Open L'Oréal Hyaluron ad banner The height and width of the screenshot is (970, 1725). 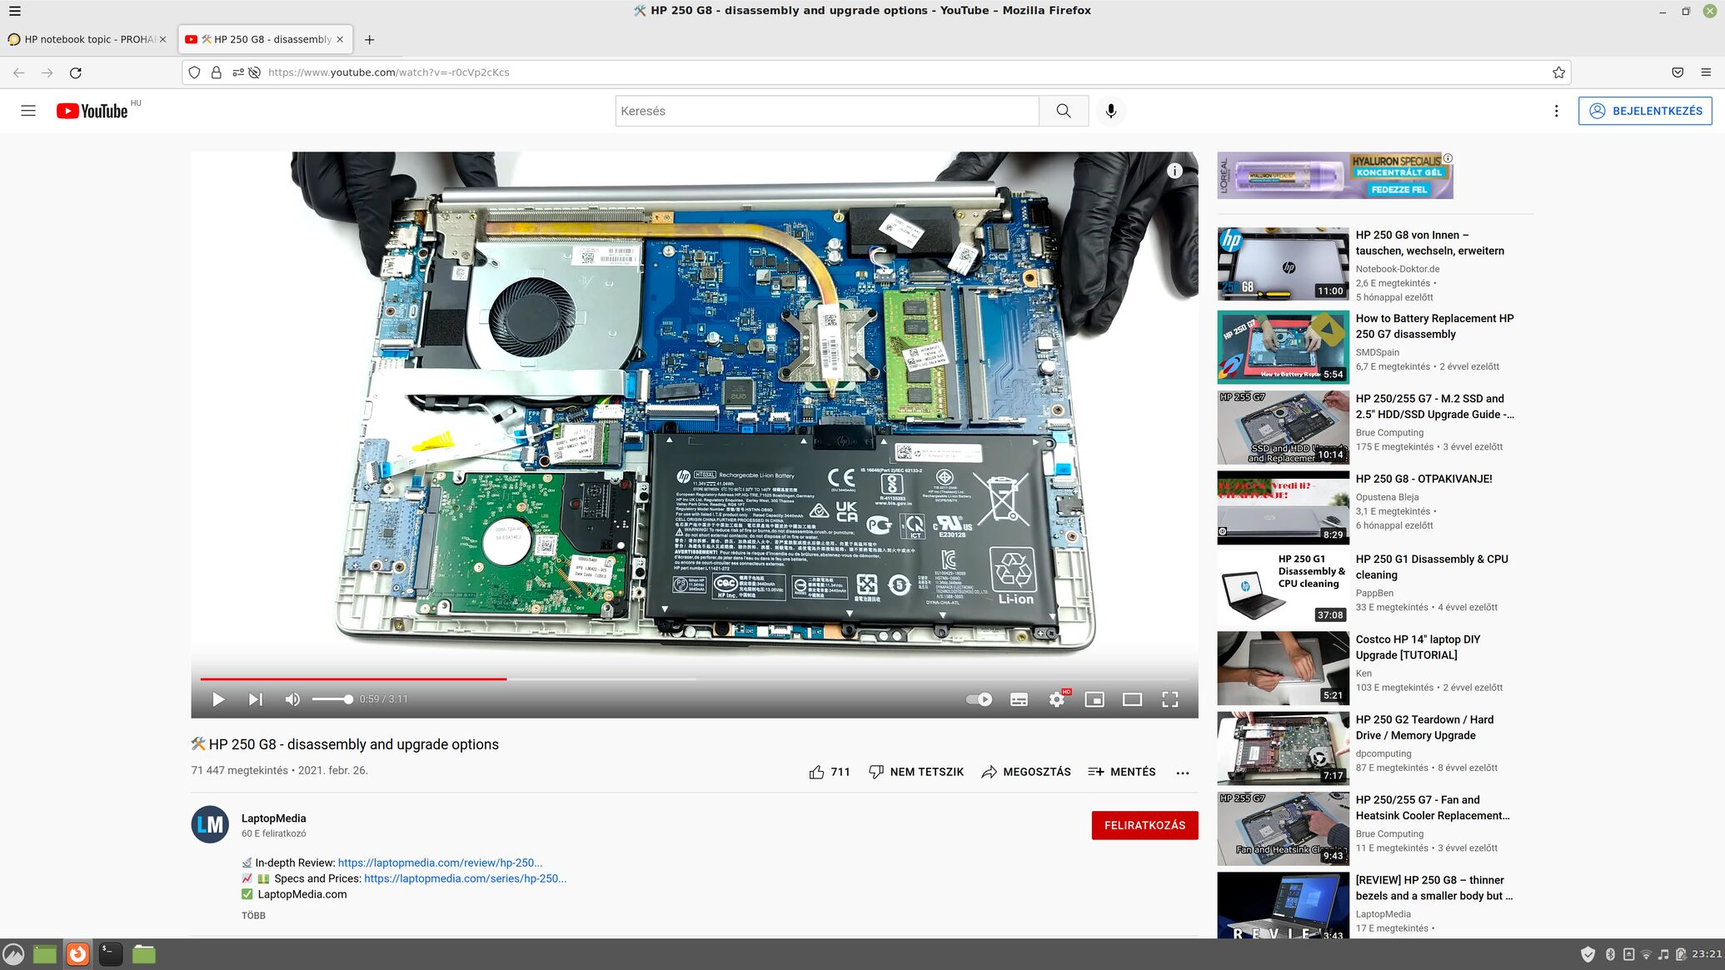pos(1334,175)
